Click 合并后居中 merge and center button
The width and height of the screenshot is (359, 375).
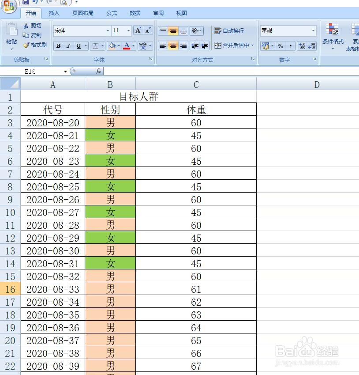232,45
